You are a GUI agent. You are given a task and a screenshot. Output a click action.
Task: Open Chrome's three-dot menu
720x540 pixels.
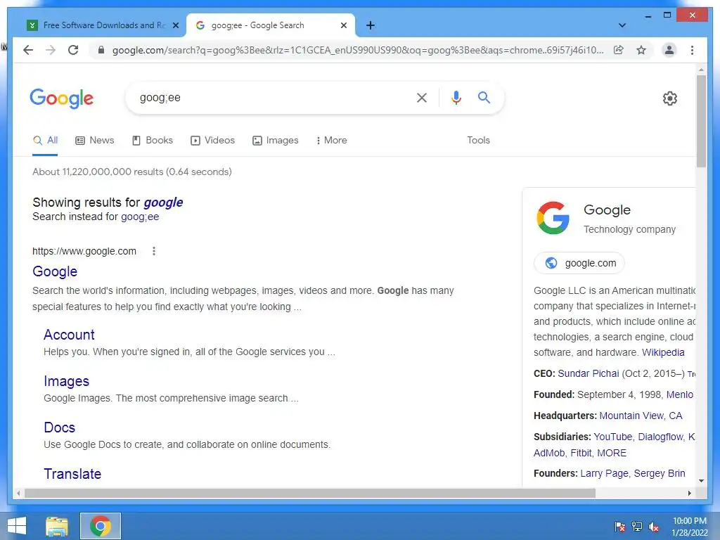[x=692, y=50]
